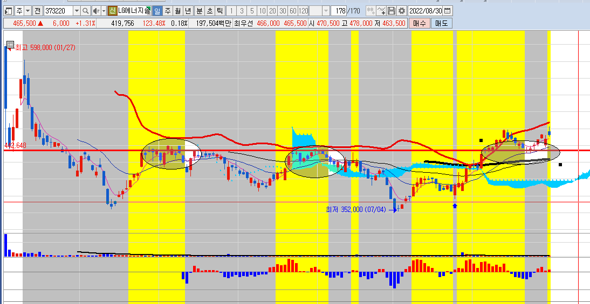
Task: Select the 60 interval button
Action: (293, 11)
